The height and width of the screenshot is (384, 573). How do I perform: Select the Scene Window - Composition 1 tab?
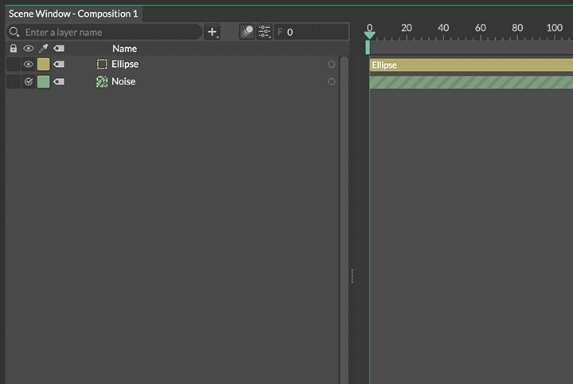[73, 14]
